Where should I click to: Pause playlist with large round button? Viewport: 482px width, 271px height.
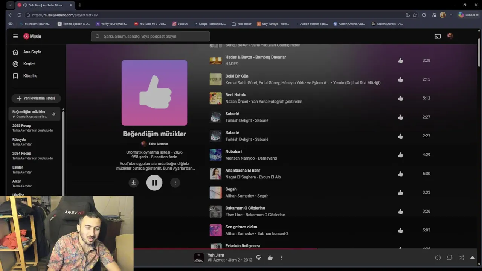154,183
